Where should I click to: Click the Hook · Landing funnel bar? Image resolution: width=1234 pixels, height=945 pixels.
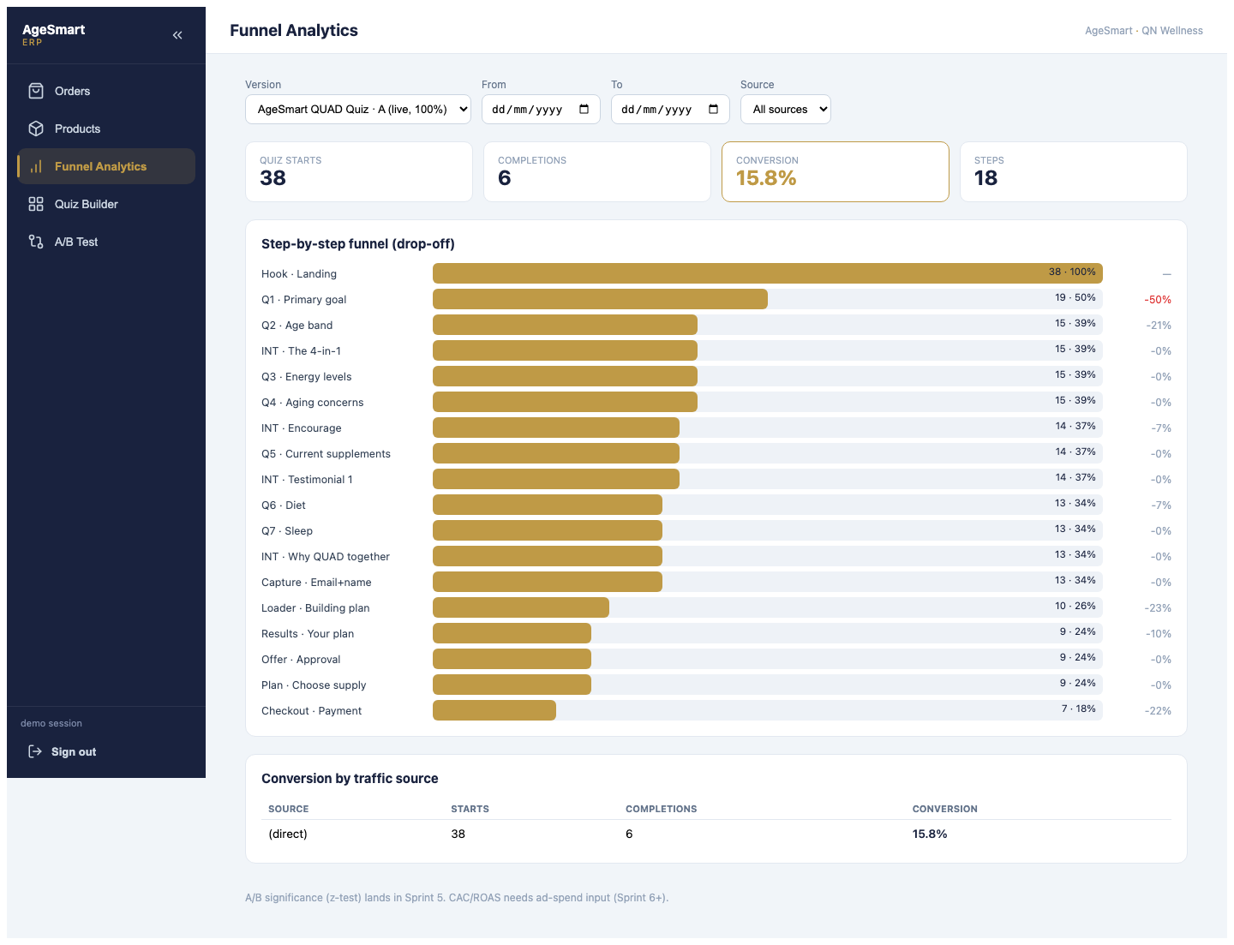[767, 273]
